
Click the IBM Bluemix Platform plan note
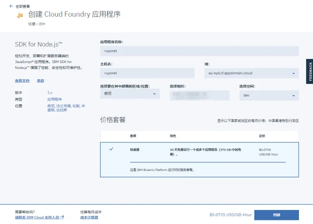click(162, 170)
